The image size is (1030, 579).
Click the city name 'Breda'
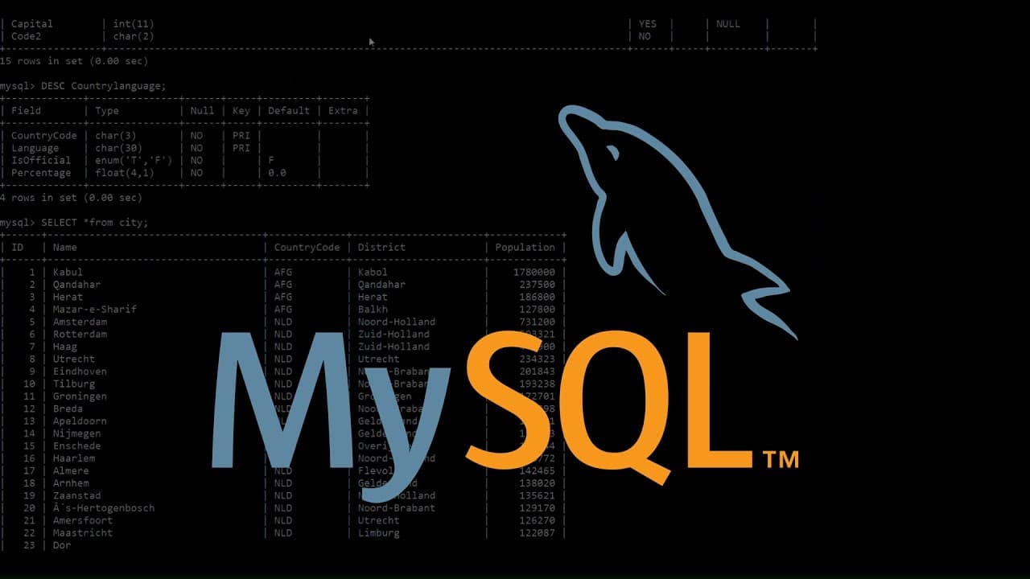pyautogui.click(x=68, y=409)
